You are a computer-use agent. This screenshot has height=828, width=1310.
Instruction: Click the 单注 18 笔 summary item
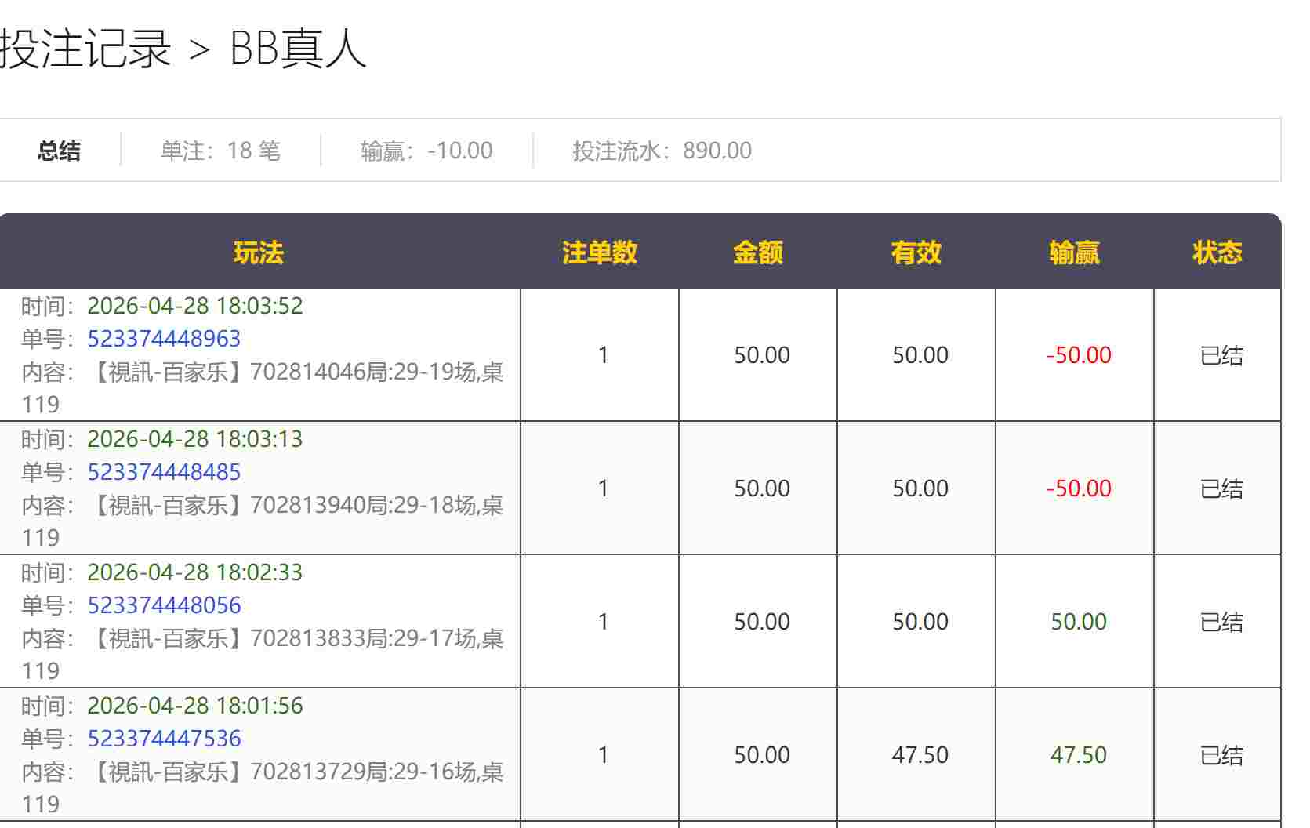220,151
